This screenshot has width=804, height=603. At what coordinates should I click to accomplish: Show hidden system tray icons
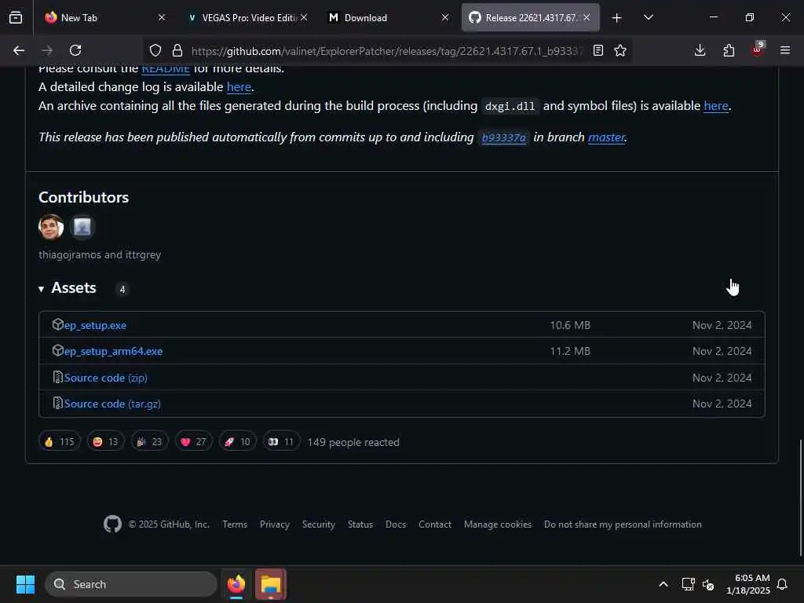tap(663, 584)
